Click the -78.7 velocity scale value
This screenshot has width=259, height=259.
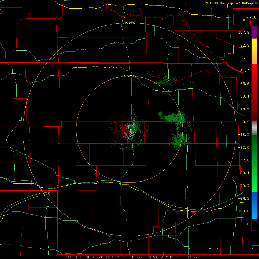244,186
